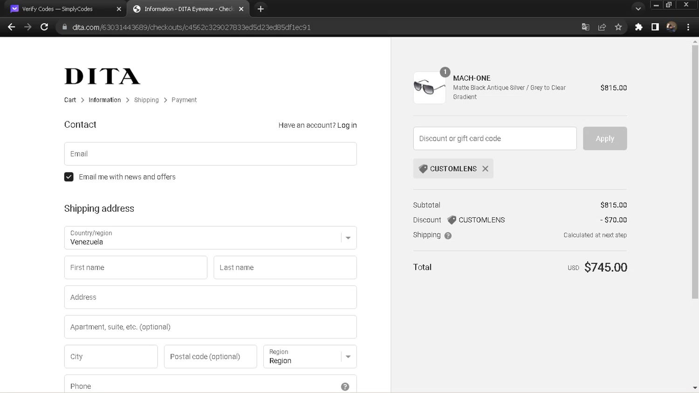Show the Phone field help tooltip icon
699x393 pixels.
345,386
